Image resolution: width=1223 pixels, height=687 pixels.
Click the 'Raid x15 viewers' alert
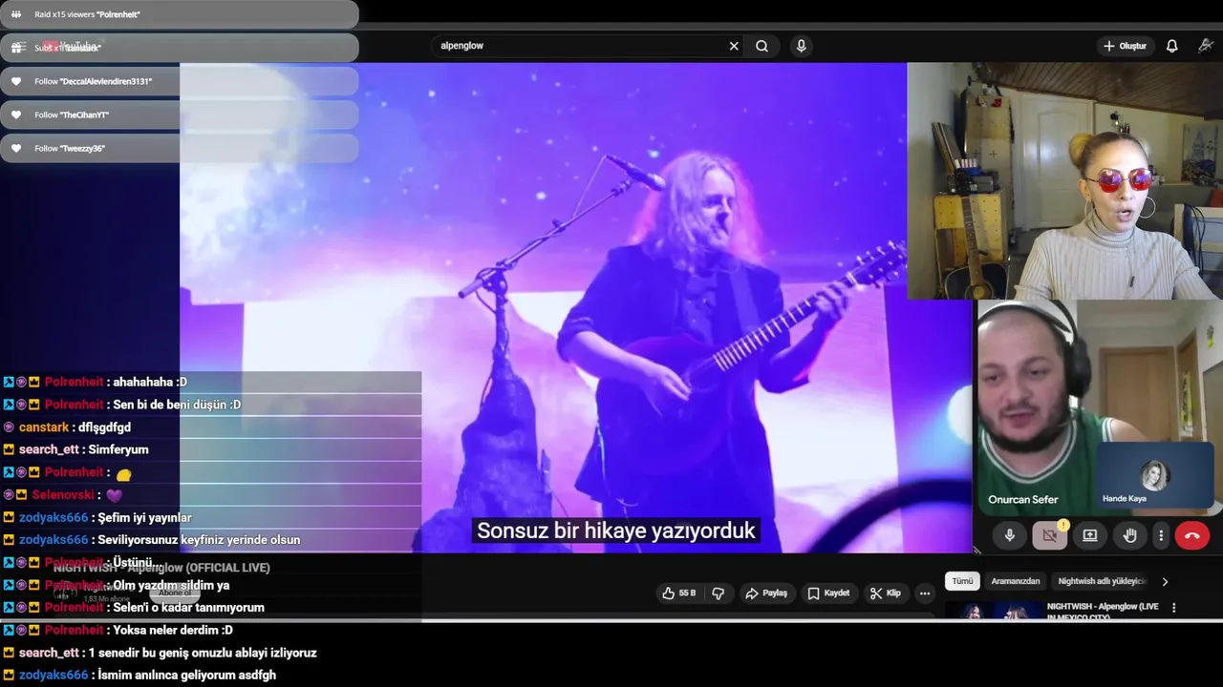click(180, 14)
